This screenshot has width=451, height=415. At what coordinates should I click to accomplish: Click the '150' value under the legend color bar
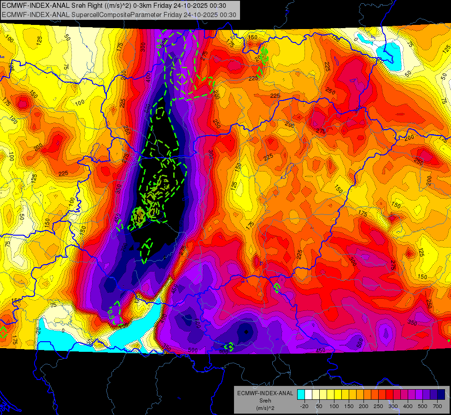click(349, 406)
